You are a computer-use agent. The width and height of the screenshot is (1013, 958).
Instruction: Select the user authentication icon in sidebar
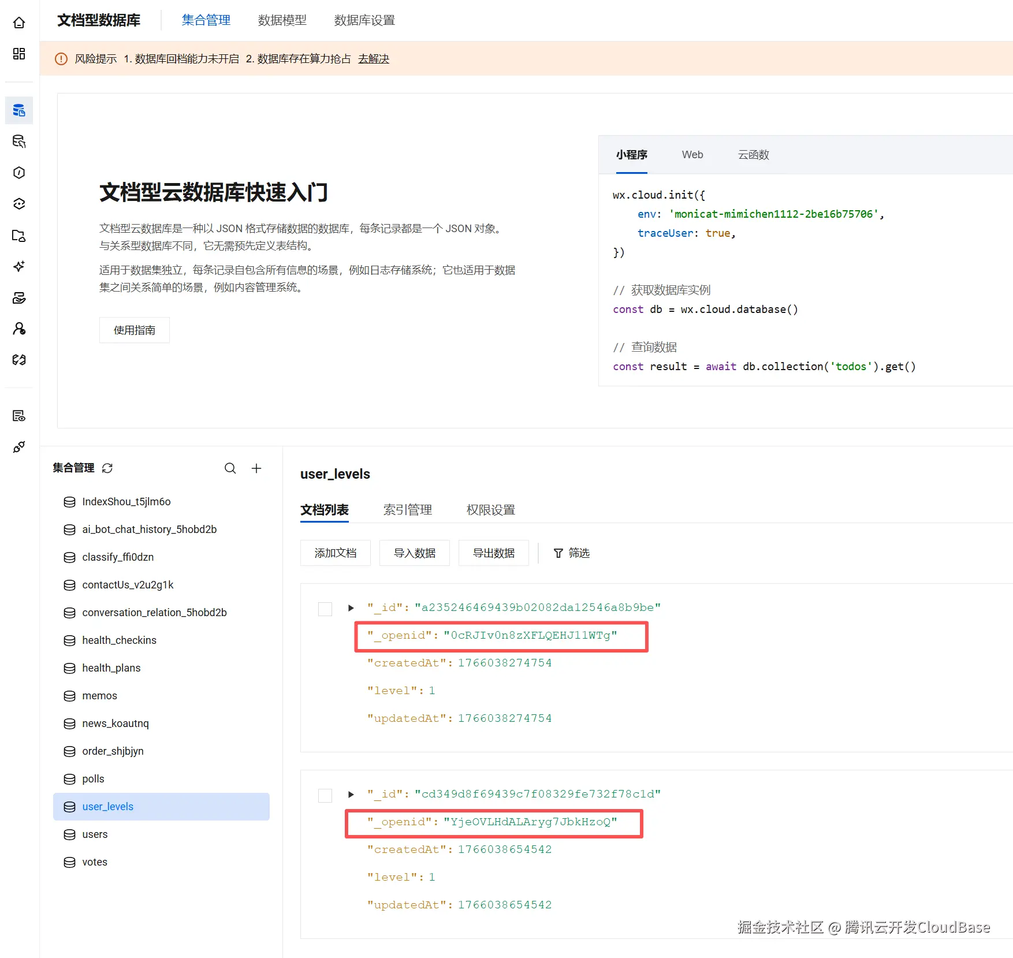19,329
